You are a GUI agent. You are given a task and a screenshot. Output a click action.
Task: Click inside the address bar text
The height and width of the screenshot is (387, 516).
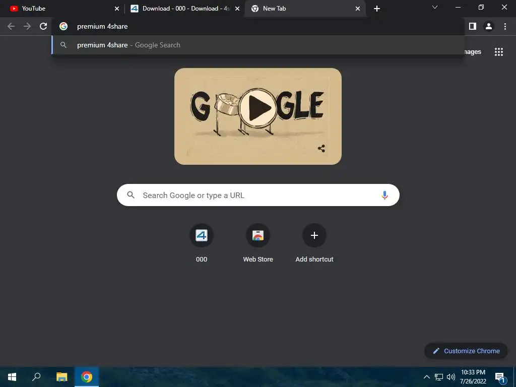(102, 26)
